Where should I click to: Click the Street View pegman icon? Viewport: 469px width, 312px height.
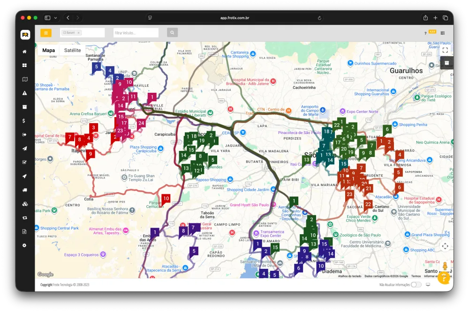tap(445, 265)
